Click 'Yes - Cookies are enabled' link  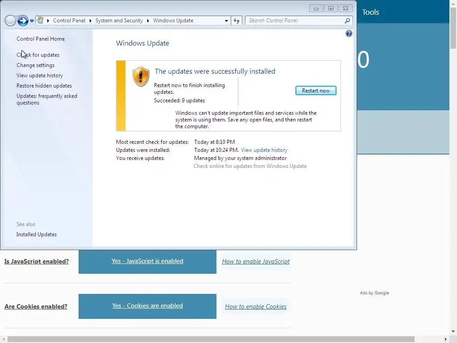pyautogui.click(x=147, y=305)
